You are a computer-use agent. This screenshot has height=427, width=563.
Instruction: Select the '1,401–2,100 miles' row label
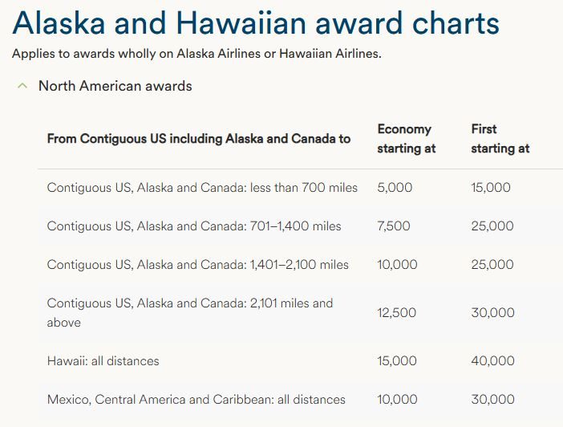[x=198, y=265]
